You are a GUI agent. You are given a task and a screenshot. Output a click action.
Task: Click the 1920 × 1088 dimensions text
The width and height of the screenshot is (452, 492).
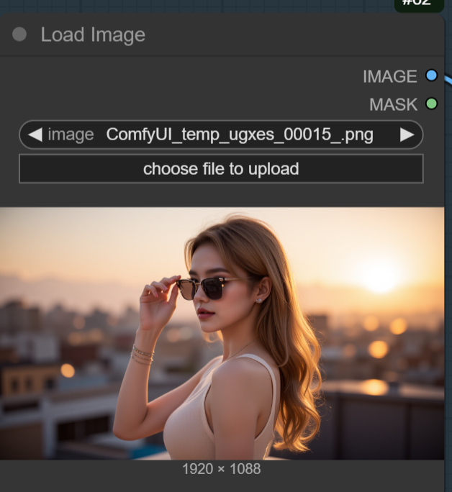click(x=221, y=469)
